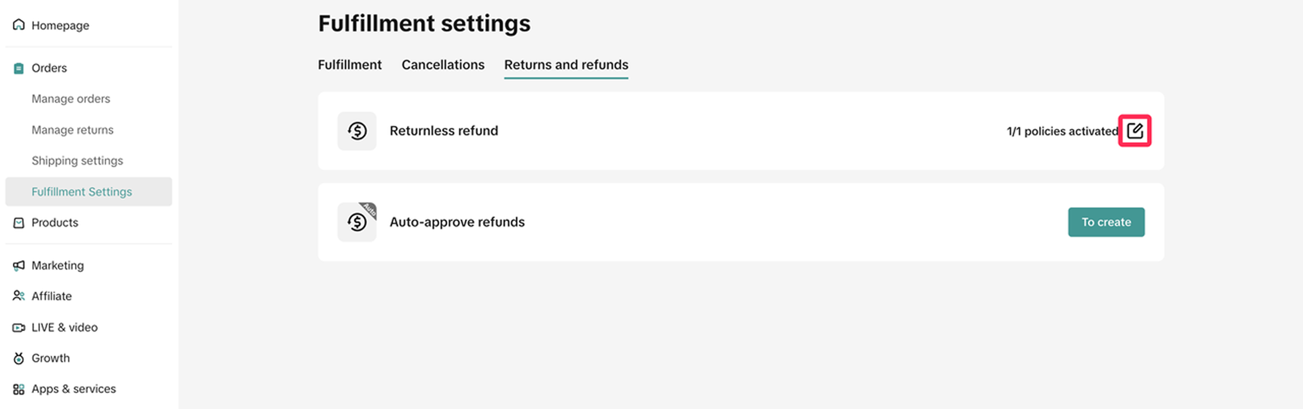Screen dimensions: 1303x409
Task: Click the Returnless refund dollar icon
Action: click(x=357, y=131)
